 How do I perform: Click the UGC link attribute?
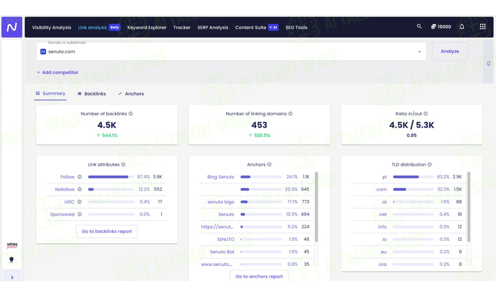[x=69, y=202]
